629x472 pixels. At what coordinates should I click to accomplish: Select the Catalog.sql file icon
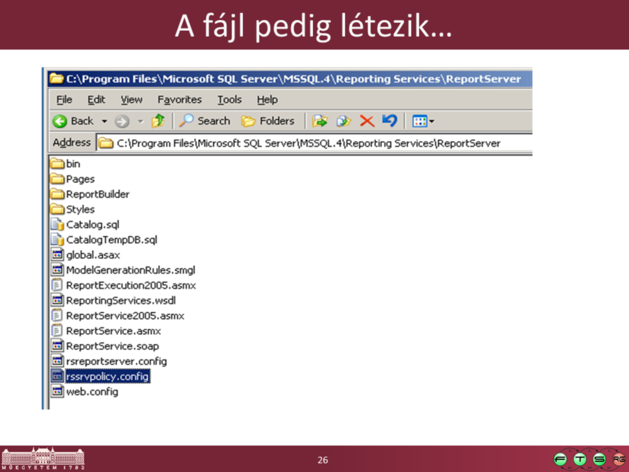[x=57, y=224]
